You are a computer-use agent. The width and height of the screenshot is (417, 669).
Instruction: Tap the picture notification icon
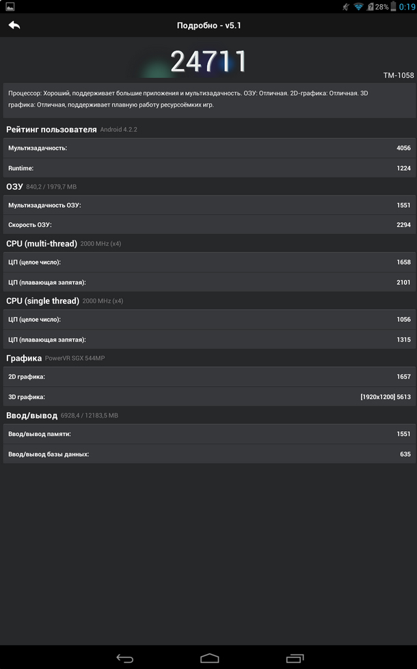tap(8, 6)
